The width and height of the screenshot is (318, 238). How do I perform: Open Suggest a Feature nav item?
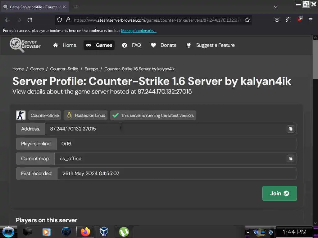tap(210, 45)
